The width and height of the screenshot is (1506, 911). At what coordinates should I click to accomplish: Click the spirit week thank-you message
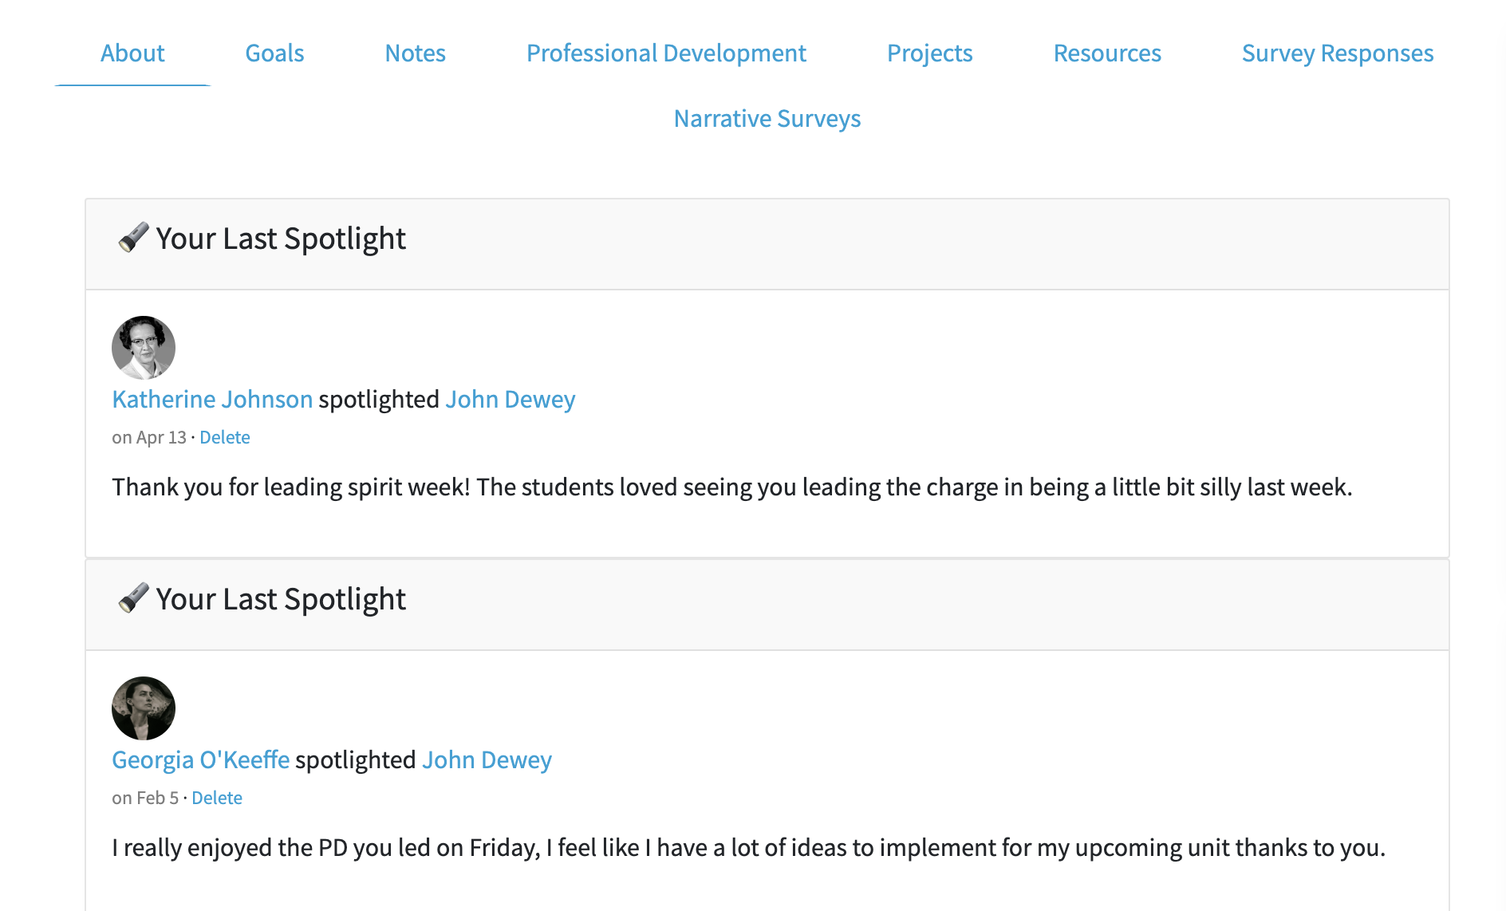[x=732, y=487]
